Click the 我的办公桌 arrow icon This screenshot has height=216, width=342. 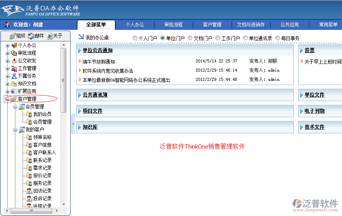81,37
